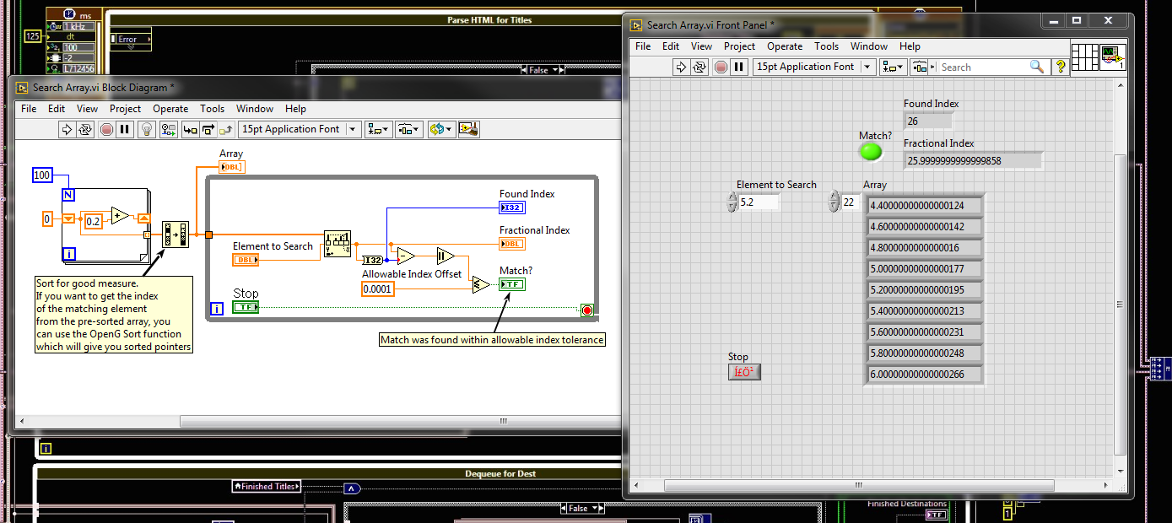Viewport: 1172px width, 523px height.
Task: Click Run arrow in Front Panel toolbar
Action: pos(681,67)
